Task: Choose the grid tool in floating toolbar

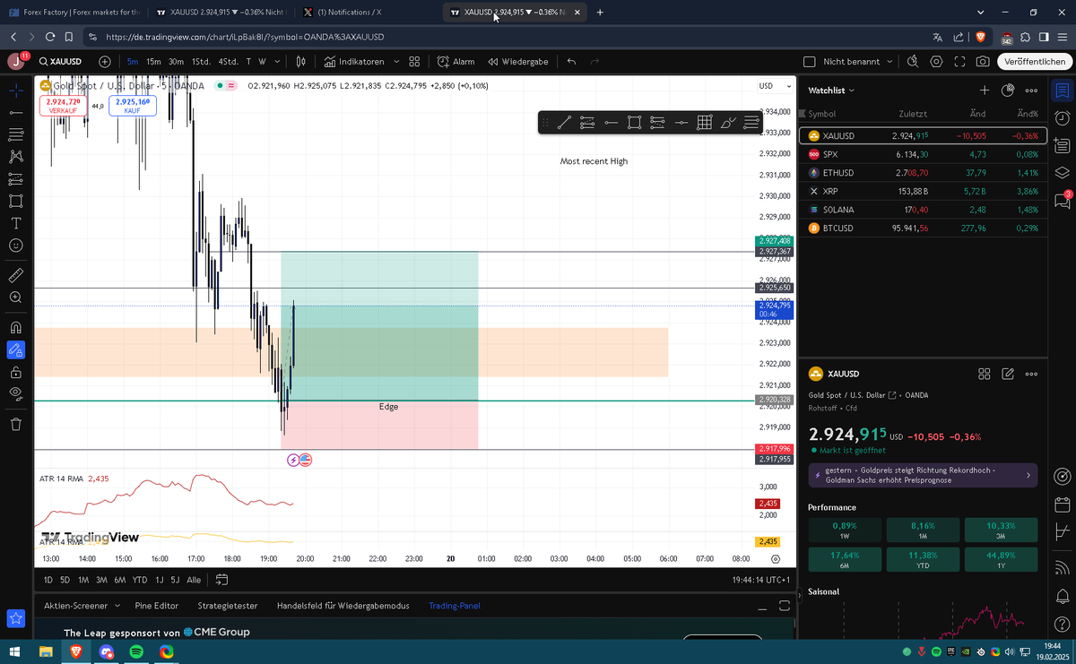Action: pos(705,123)
